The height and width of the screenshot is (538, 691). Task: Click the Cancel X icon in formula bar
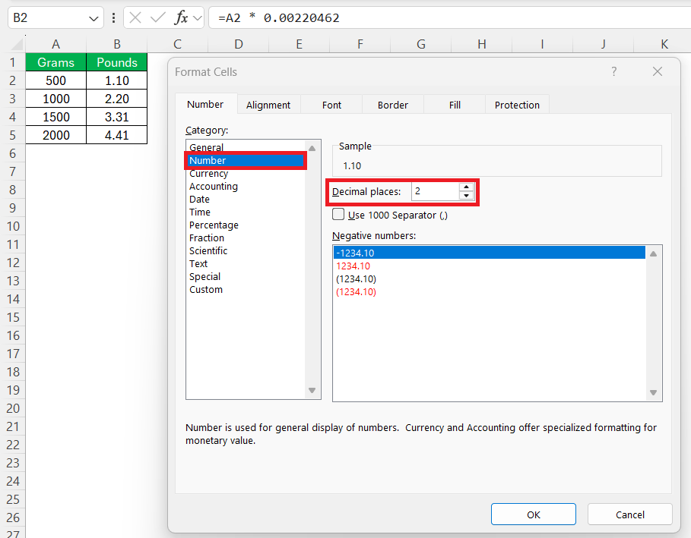pyautogui.click(x=135, y=18)
